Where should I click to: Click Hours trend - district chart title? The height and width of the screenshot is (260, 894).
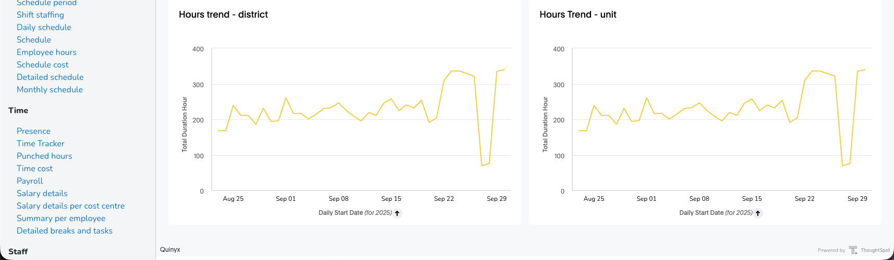tap(223, 15)
